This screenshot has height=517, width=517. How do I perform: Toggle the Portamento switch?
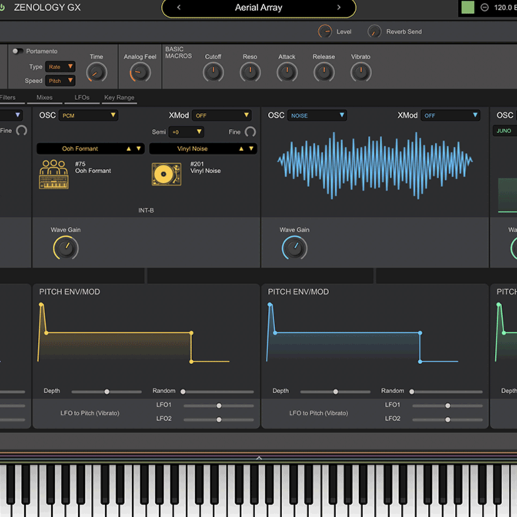[x=17, y=51]
